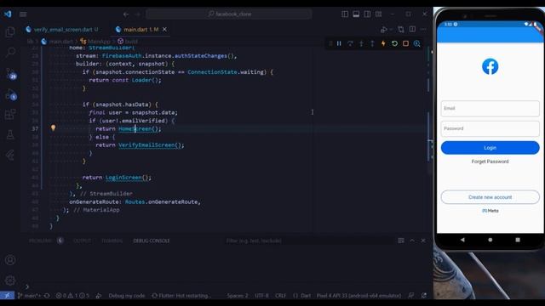Click Step Over in debug toolbar
The height and width of the screenshot is (306, 545).
(350, 43)
